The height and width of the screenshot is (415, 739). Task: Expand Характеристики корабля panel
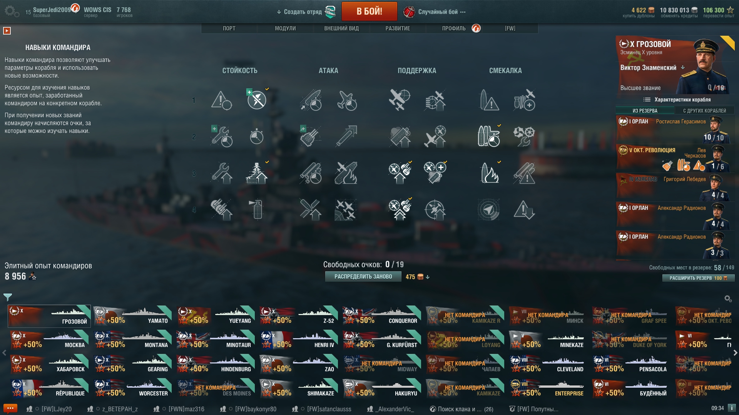677,100
